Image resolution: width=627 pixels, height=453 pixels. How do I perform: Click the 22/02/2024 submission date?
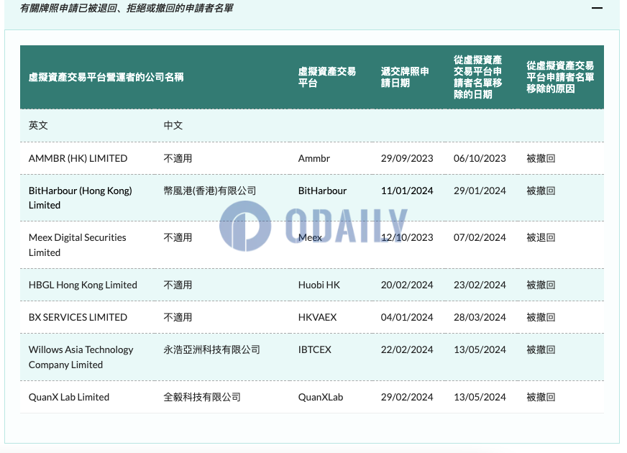click(407, 350)
